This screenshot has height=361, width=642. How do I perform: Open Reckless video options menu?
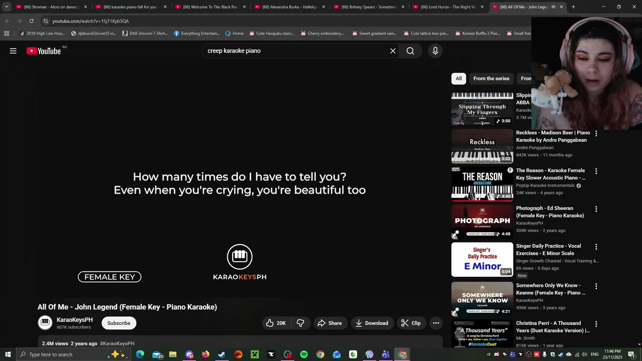(596, 133)
